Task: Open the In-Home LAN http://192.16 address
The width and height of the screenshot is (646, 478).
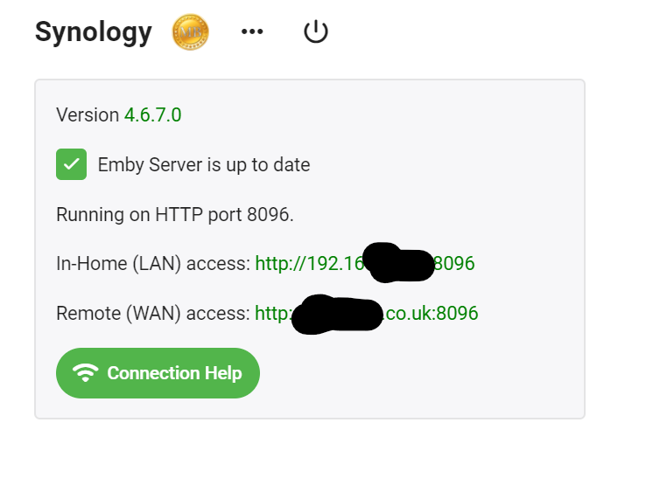Action: [307, 263]
